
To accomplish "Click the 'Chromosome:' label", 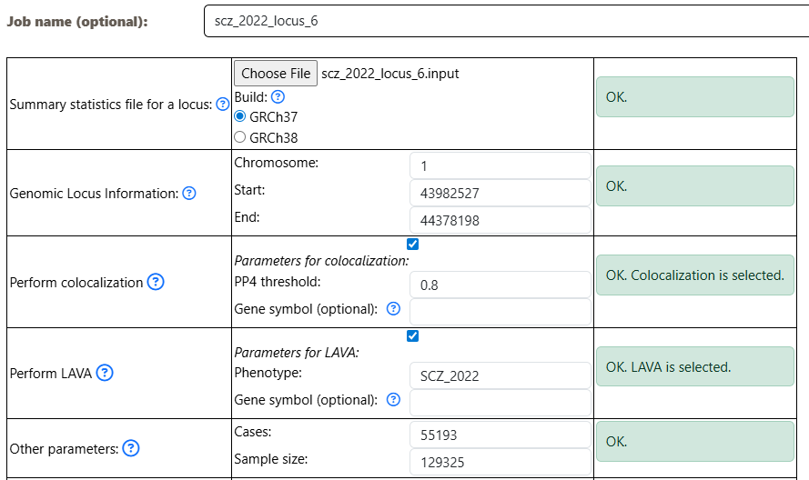I will (x=277, y=163).
